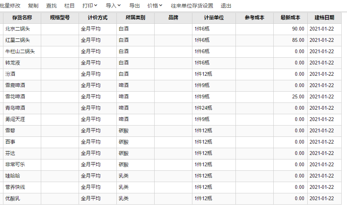Click the 所属类别 column header
347x219 pixels.
point(135,18)
